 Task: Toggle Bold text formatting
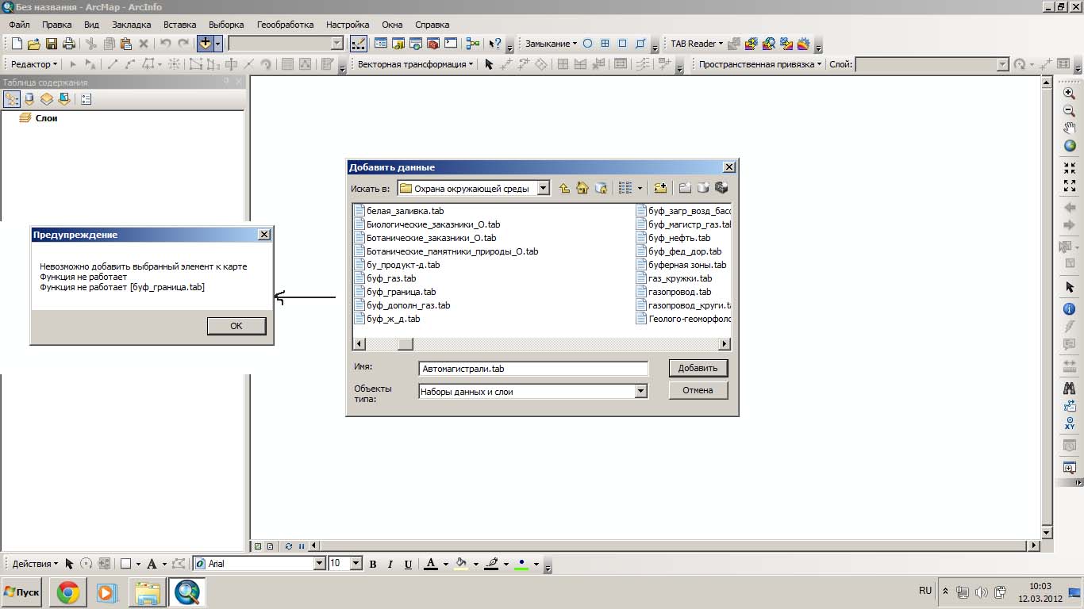[x=373, y=564]
